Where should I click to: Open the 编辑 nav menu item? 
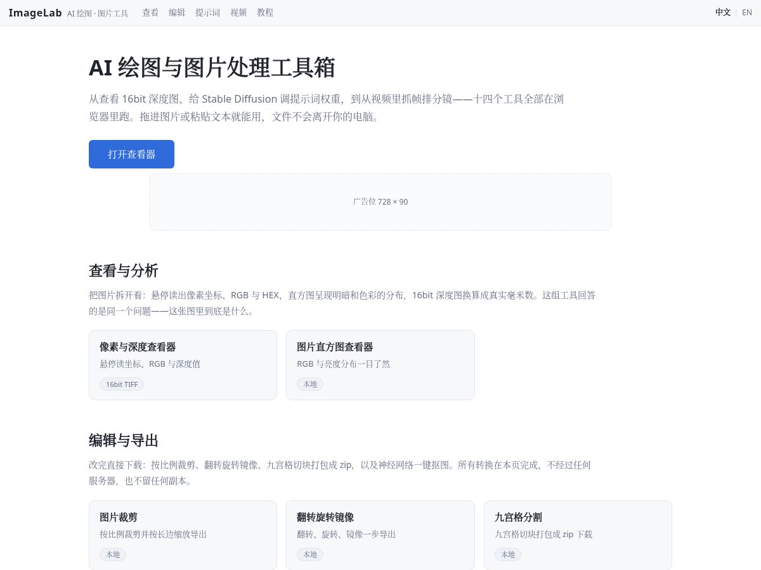point(177,12)
